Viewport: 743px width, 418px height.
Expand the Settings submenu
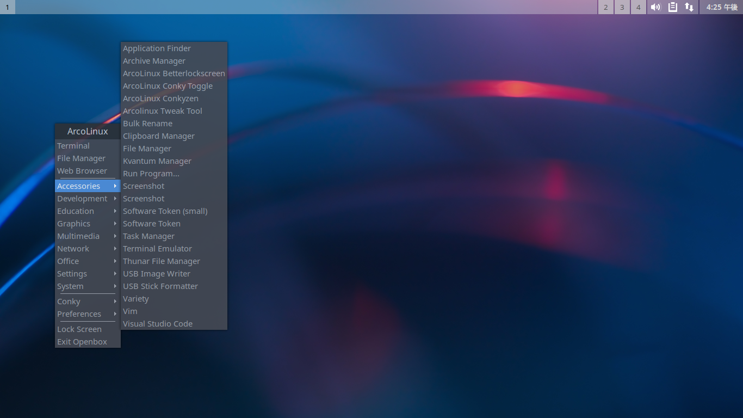(x=88, y=274)
